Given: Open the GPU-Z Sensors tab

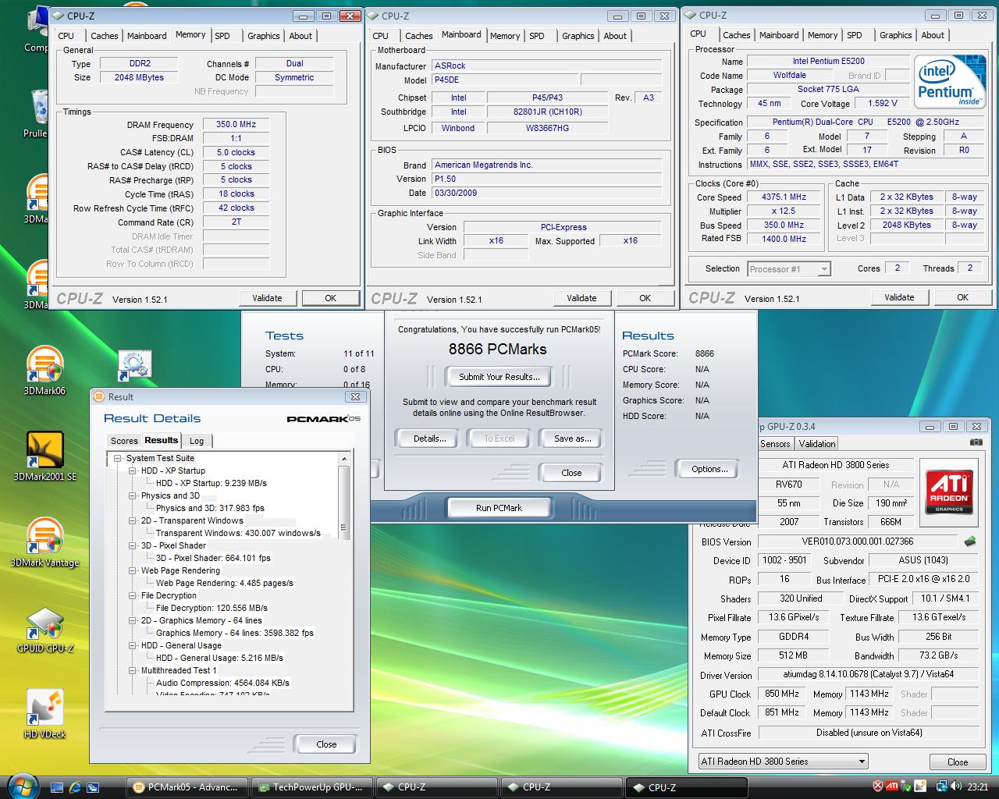Looking at the screenshot, I should pyautogui.click(x=775, y=444).
